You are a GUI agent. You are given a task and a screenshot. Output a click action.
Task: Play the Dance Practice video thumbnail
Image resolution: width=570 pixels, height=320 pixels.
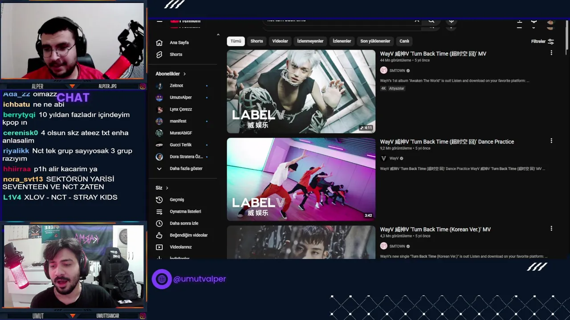tap(301, 179)
